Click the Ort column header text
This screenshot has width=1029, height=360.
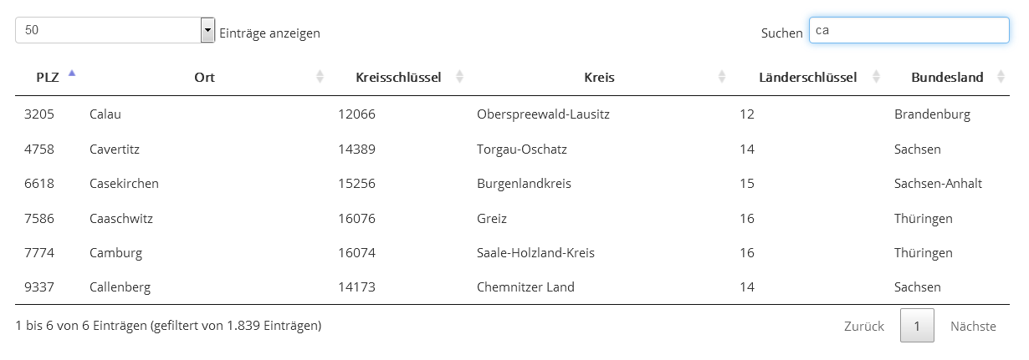pos(204,77)
